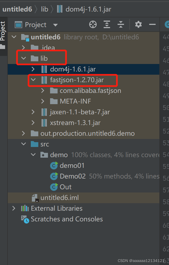
Task: Open the Project panel settings gear
Action: (138, 24)
